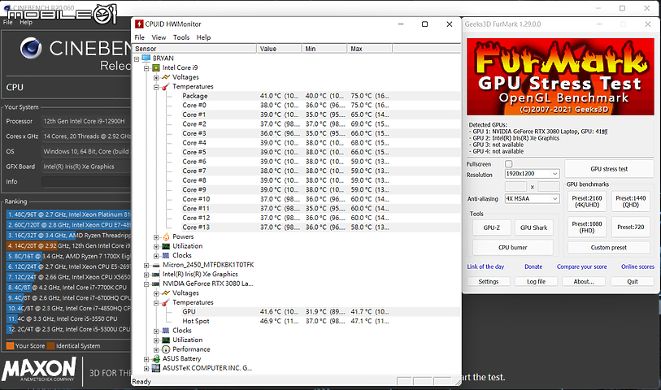Launch GPU Shark from FurMark tools

click(x=533, y=227)
